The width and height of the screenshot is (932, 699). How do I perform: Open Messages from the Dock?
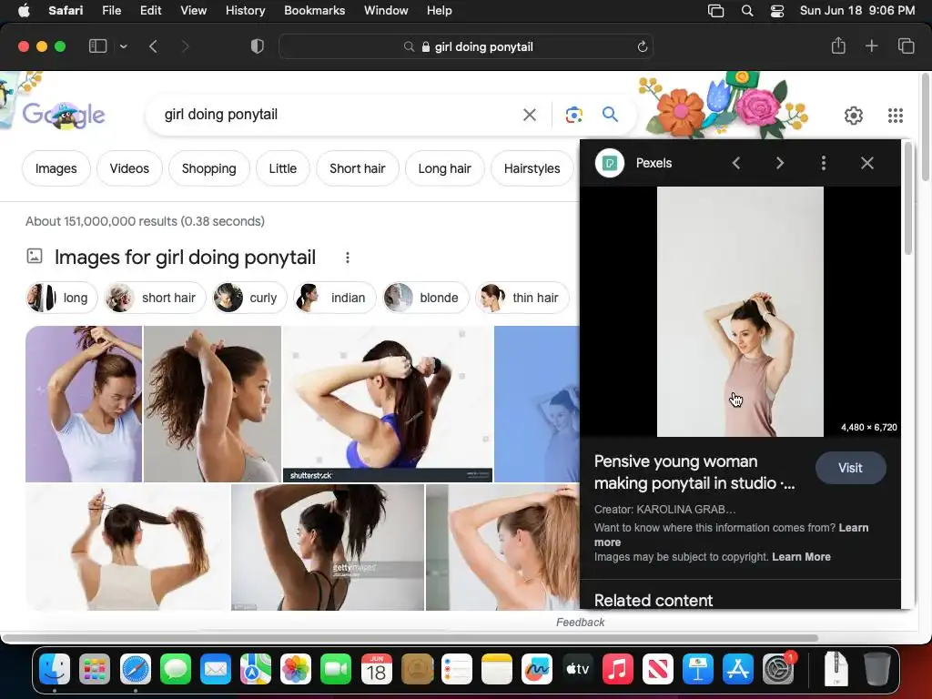176,670
